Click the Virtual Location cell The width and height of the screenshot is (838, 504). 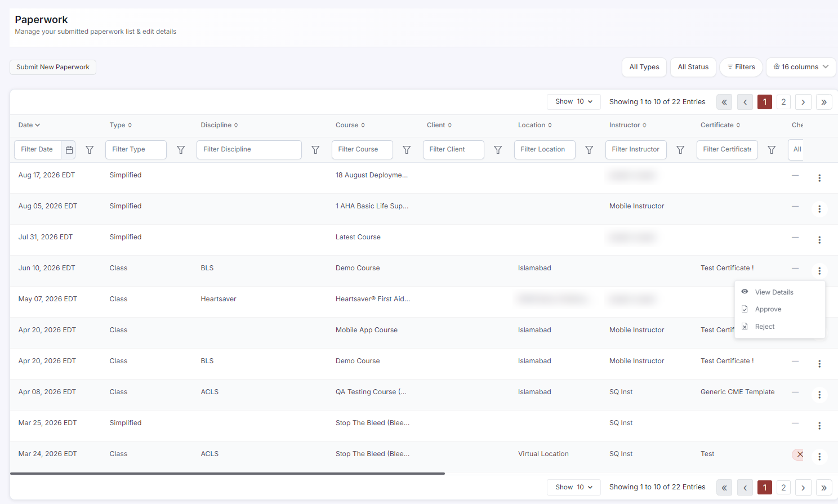pyautogui.click(x=543, y=454)
